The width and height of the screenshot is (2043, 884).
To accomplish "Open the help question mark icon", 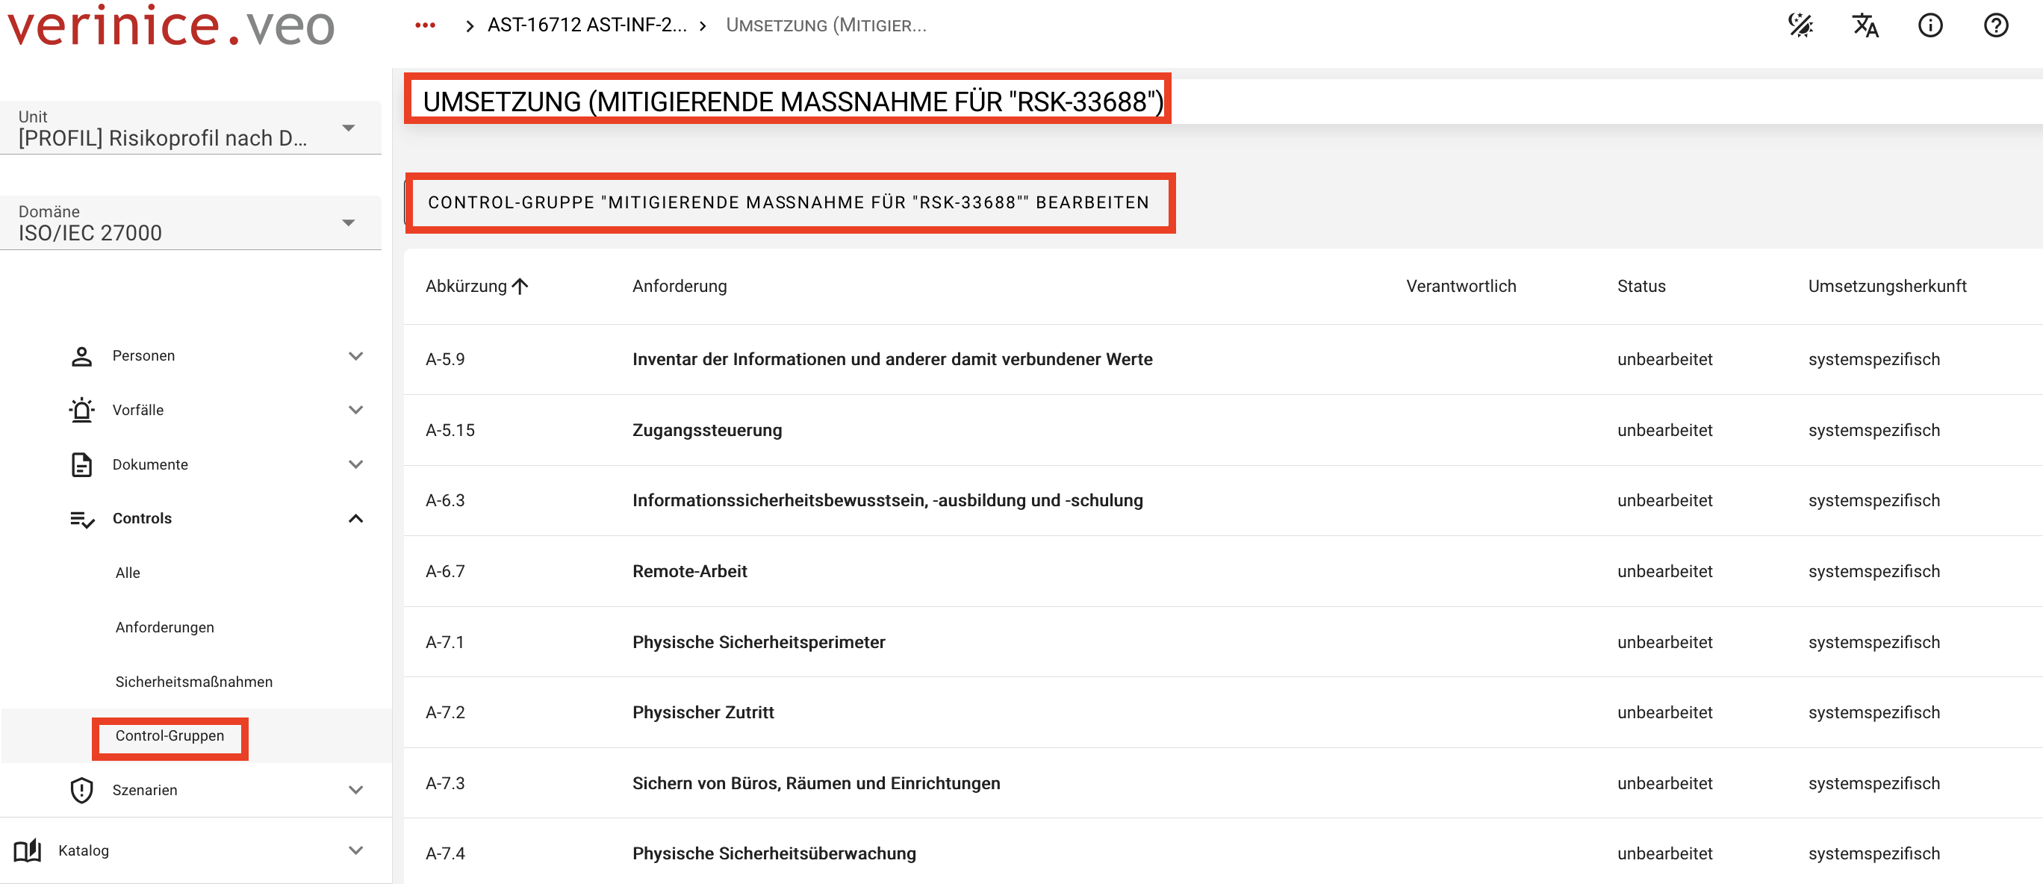I will coord(1994,25).
